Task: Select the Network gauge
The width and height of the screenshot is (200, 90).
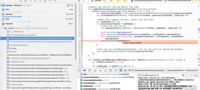Action: pyautogui.click(x=38, y=24)
